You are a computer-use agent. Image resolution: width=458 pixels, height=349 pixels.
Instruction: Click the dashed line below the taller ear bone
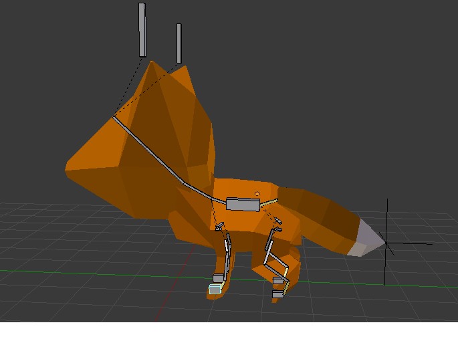click(129, 85)
